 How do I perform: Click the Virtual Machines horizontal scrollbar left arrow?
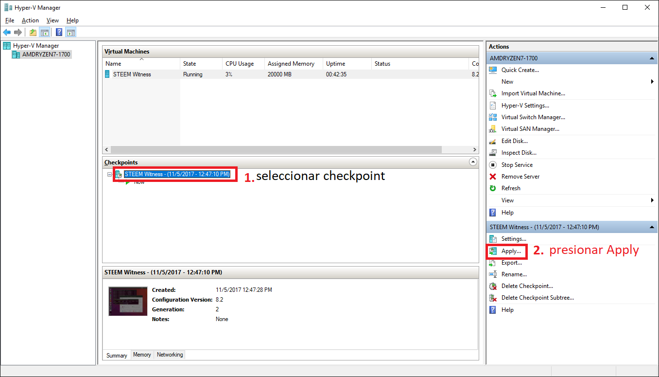(107, 150)
